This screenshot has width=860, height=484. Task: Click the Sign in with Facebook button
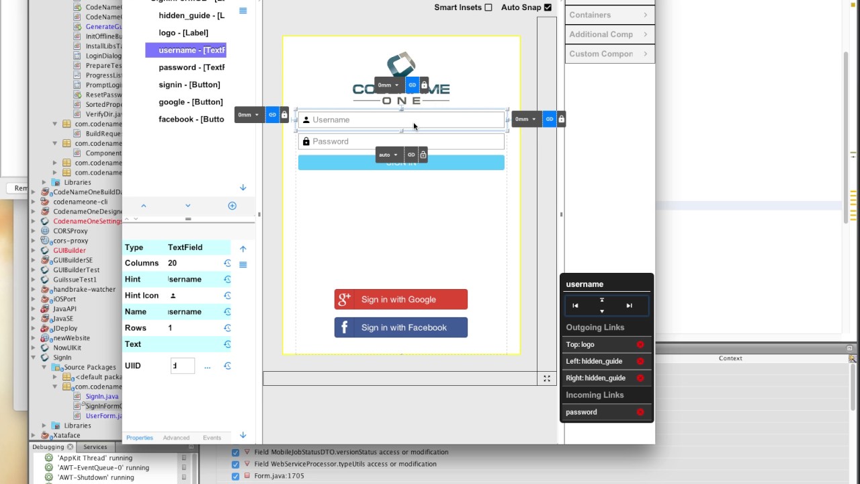coord(401,327)
